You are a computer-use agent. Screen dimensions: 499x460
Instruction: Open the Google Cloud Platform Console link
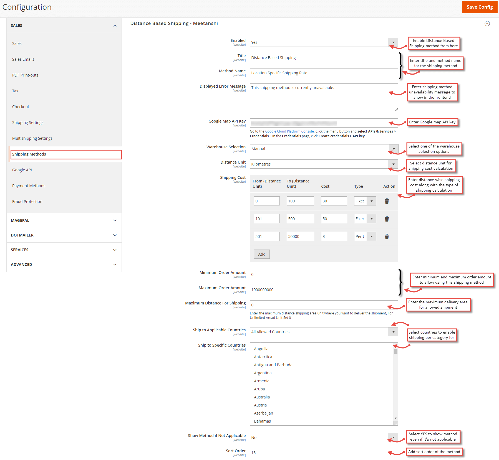coord(289,131)
